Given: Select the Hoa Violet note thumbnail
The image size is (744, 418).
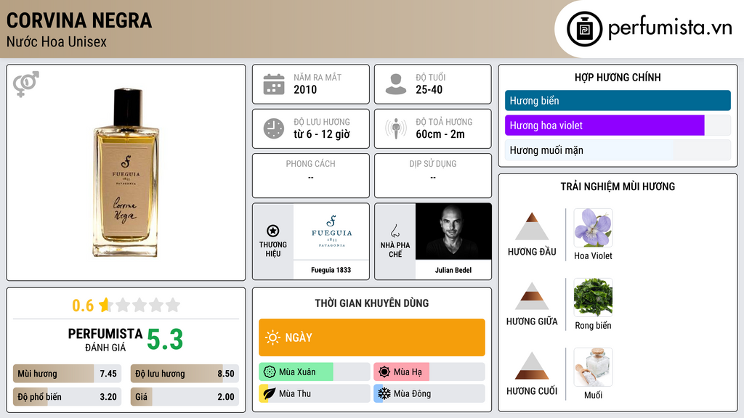Looking at the screenshot, I should click(x=593, y=228).
